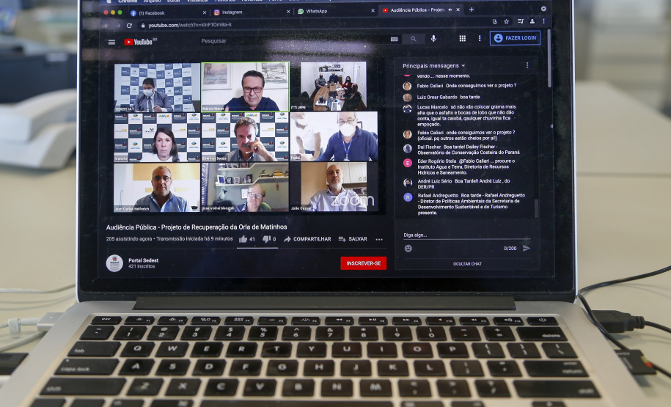
Task: Dislike the video with thumbs down
Action: coord(266,239)
